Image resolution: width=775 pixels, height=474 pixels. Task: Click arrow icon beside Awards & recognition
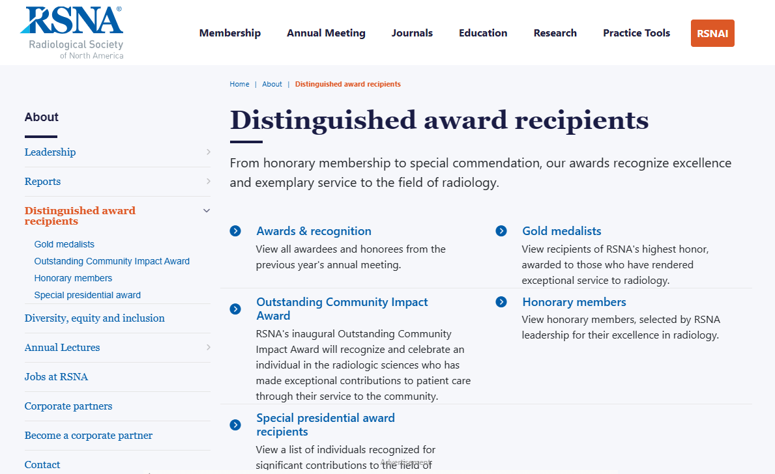[x=235, y=231]
